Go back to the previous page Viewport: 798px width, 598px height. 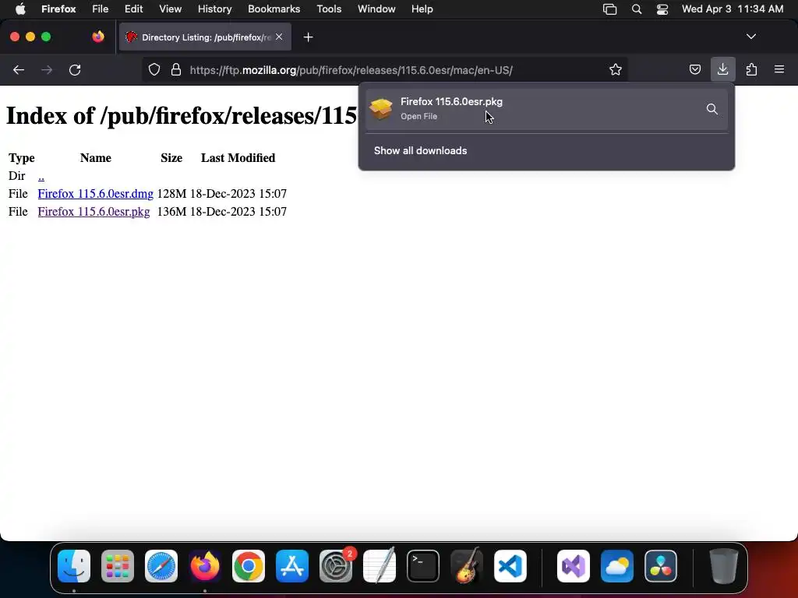19,69
